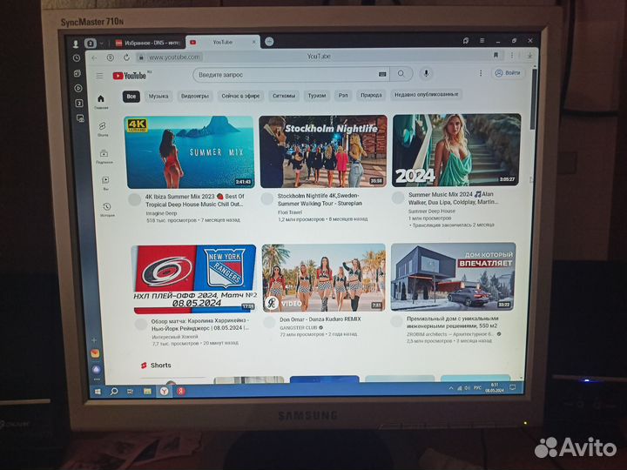Open browser downloads arrow icon

pyautogui.click(x=529, y=56)
